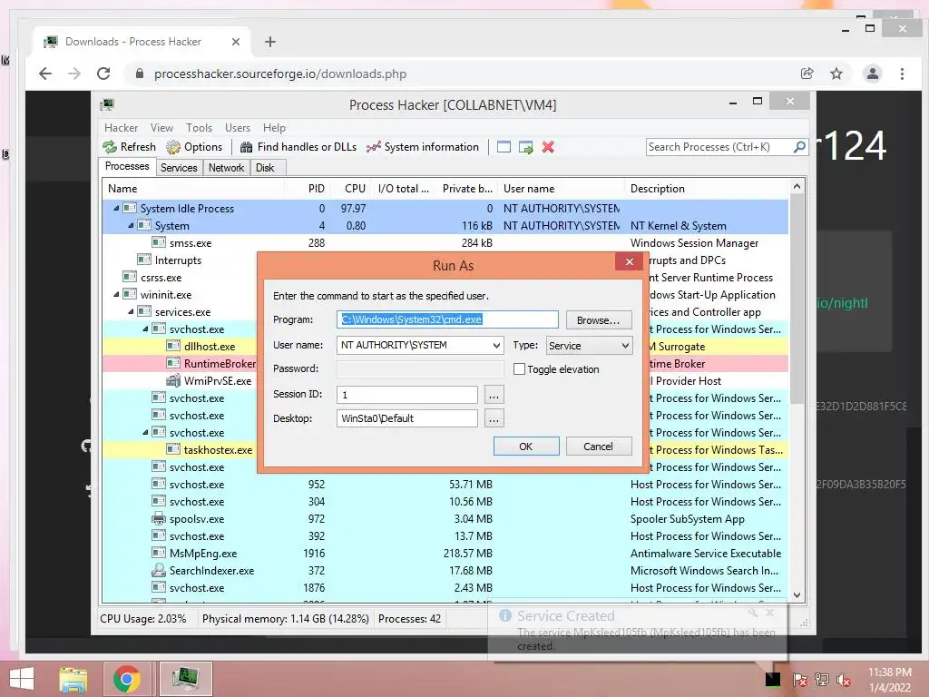Viewport: 929px width, 697px height.
Task: Switch to the Network tab
Action: [226, 168]
